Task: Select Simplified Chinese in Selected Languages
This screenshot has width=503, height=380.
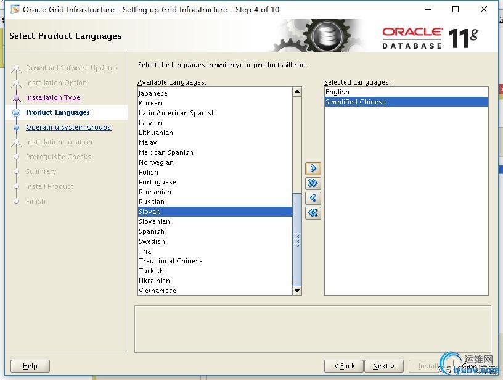Action: (x=406, y=102)
